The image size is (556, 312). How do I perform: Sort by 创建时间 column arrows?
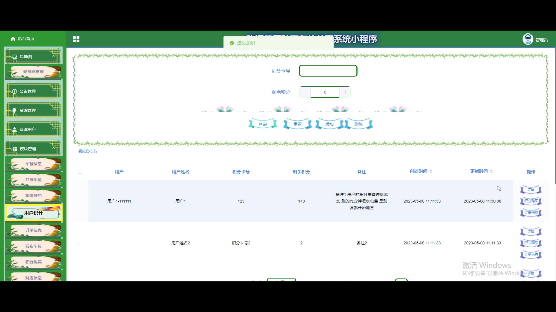tap(431, 171)
